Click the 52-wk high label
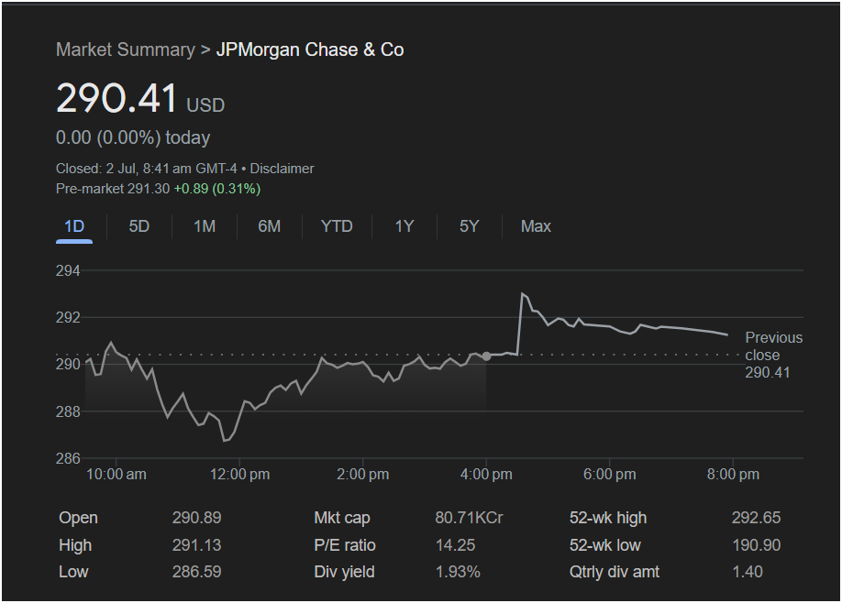Image resolution: width=842 pixels, height=603 pixels. [608, 518]
